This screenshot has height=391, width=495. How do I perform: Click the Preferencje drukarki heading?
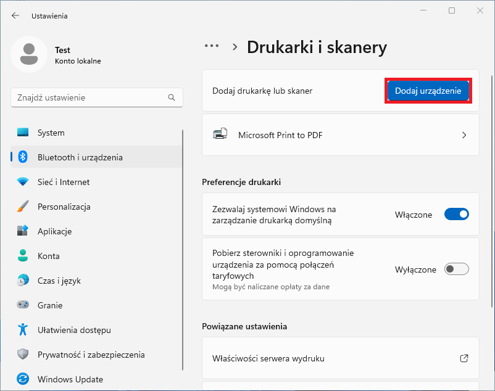241,182
